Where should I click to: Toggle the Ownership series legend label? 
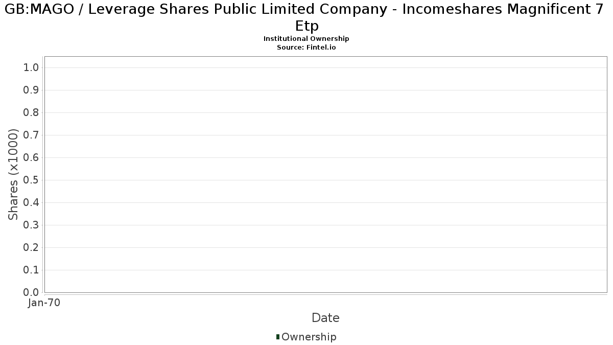309,337
